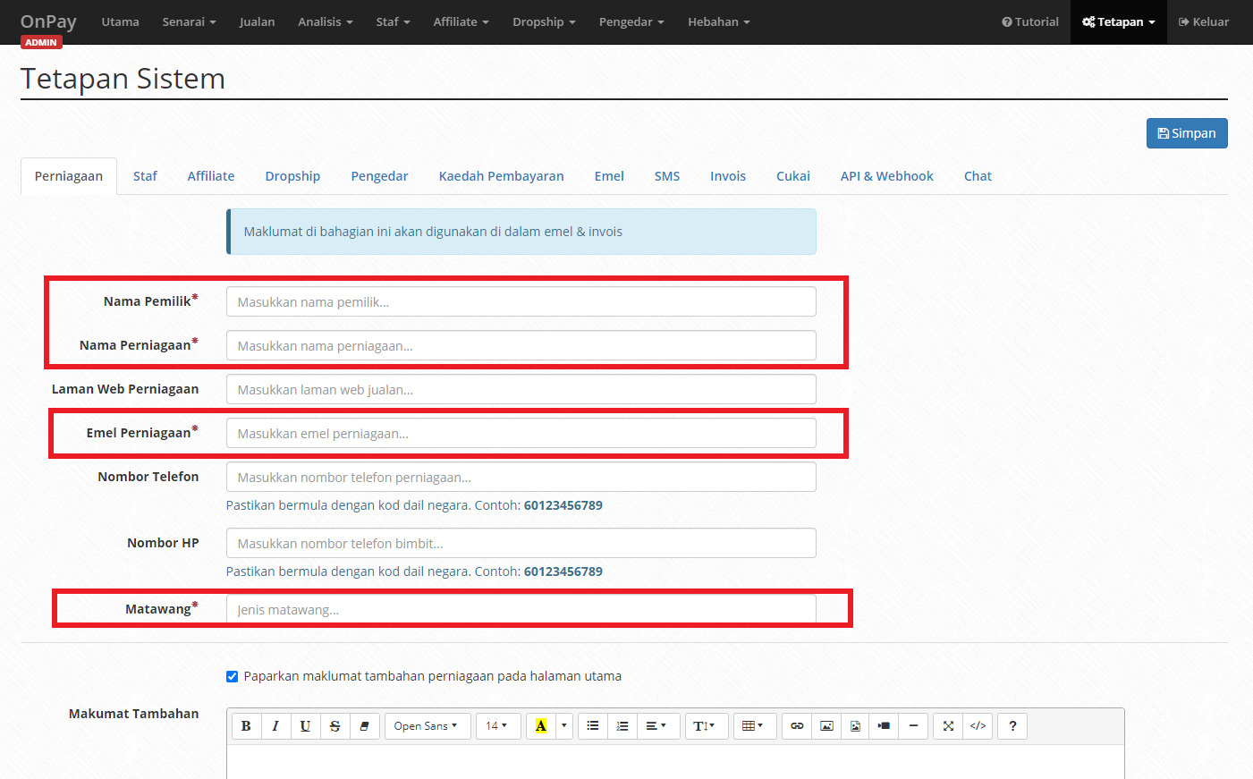Open the Cukai settings tab
The image size is (1253, 779).
[792, 175]
